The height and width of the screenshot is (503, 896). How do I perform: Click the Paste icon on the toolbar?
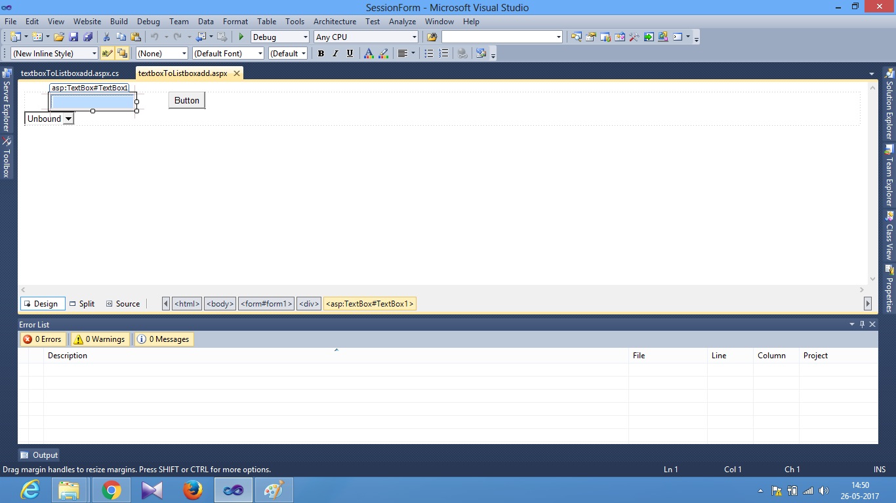click(x=136, y=37)
